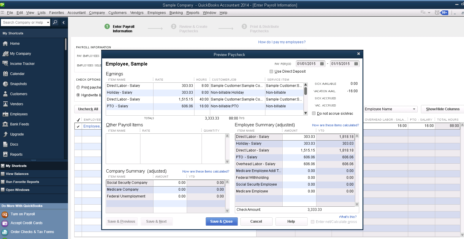Viewport: 464px width, 239px height.
Task: Open Company Summary 'How are these items calculated?'
Action: [x=206, y=171]
